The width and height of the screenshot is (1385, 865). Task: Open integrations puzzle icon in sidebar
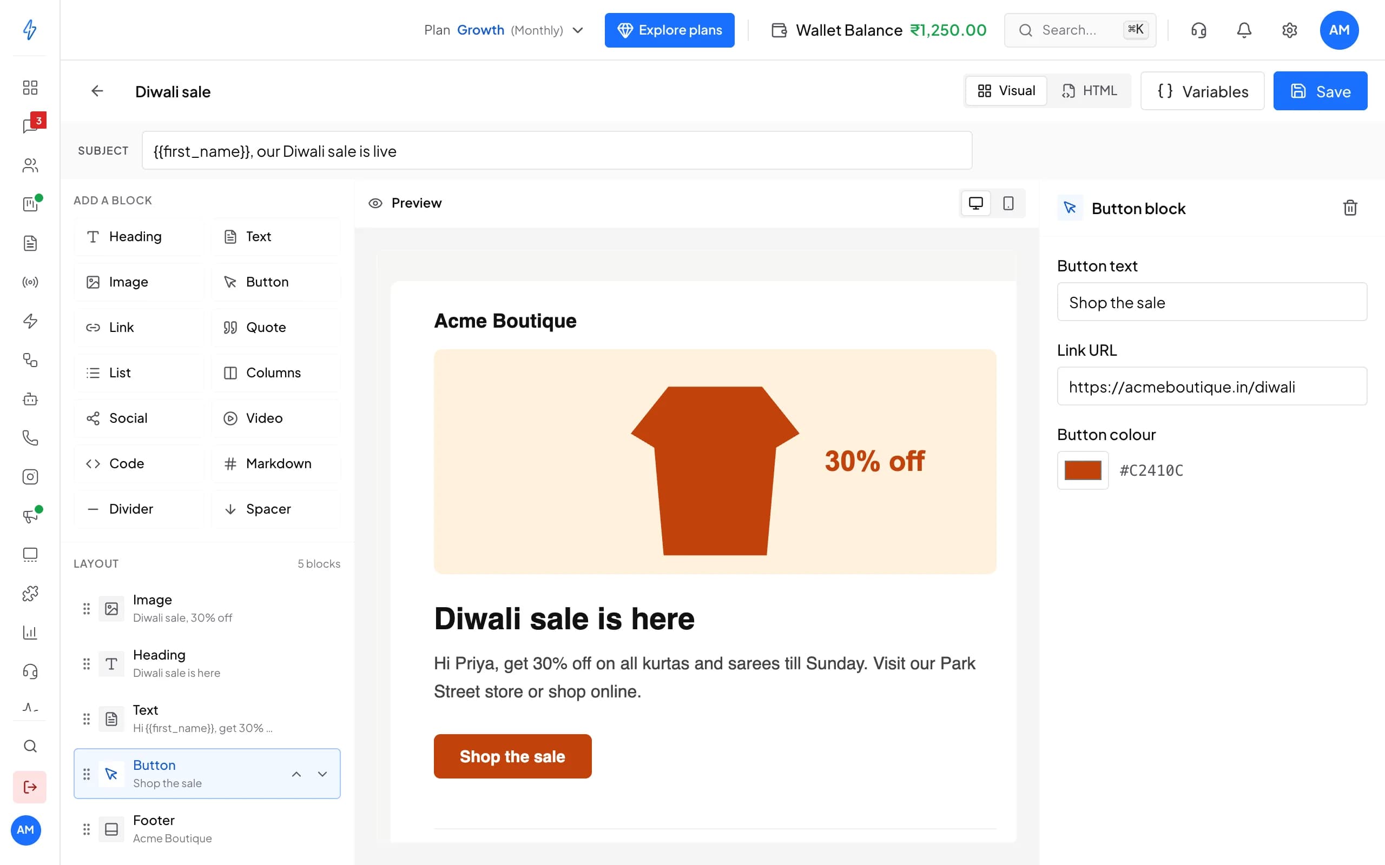30,593
